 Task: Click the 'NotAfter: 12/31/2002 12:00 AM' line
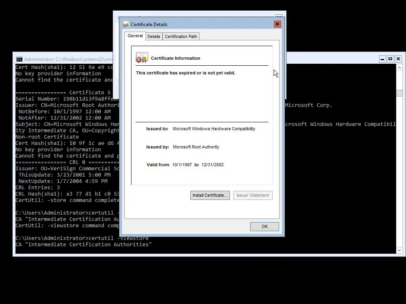coord(65,118)
